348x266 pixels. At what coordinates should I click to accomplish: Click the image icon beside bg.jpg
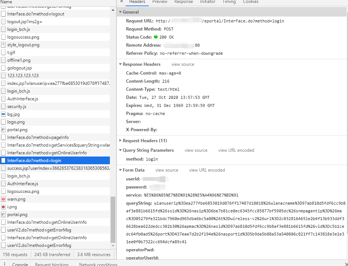click(x=3, y=114)
